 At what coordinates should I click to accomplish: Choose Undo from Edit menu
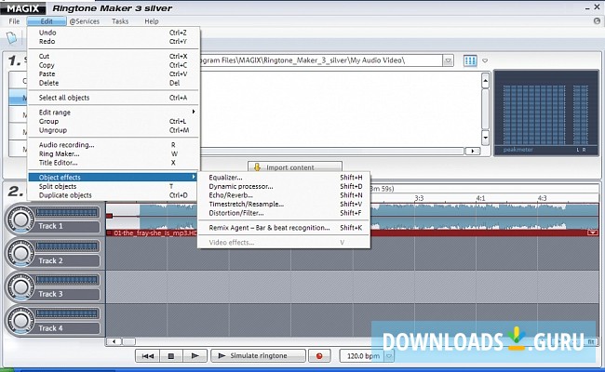(114, 33)
